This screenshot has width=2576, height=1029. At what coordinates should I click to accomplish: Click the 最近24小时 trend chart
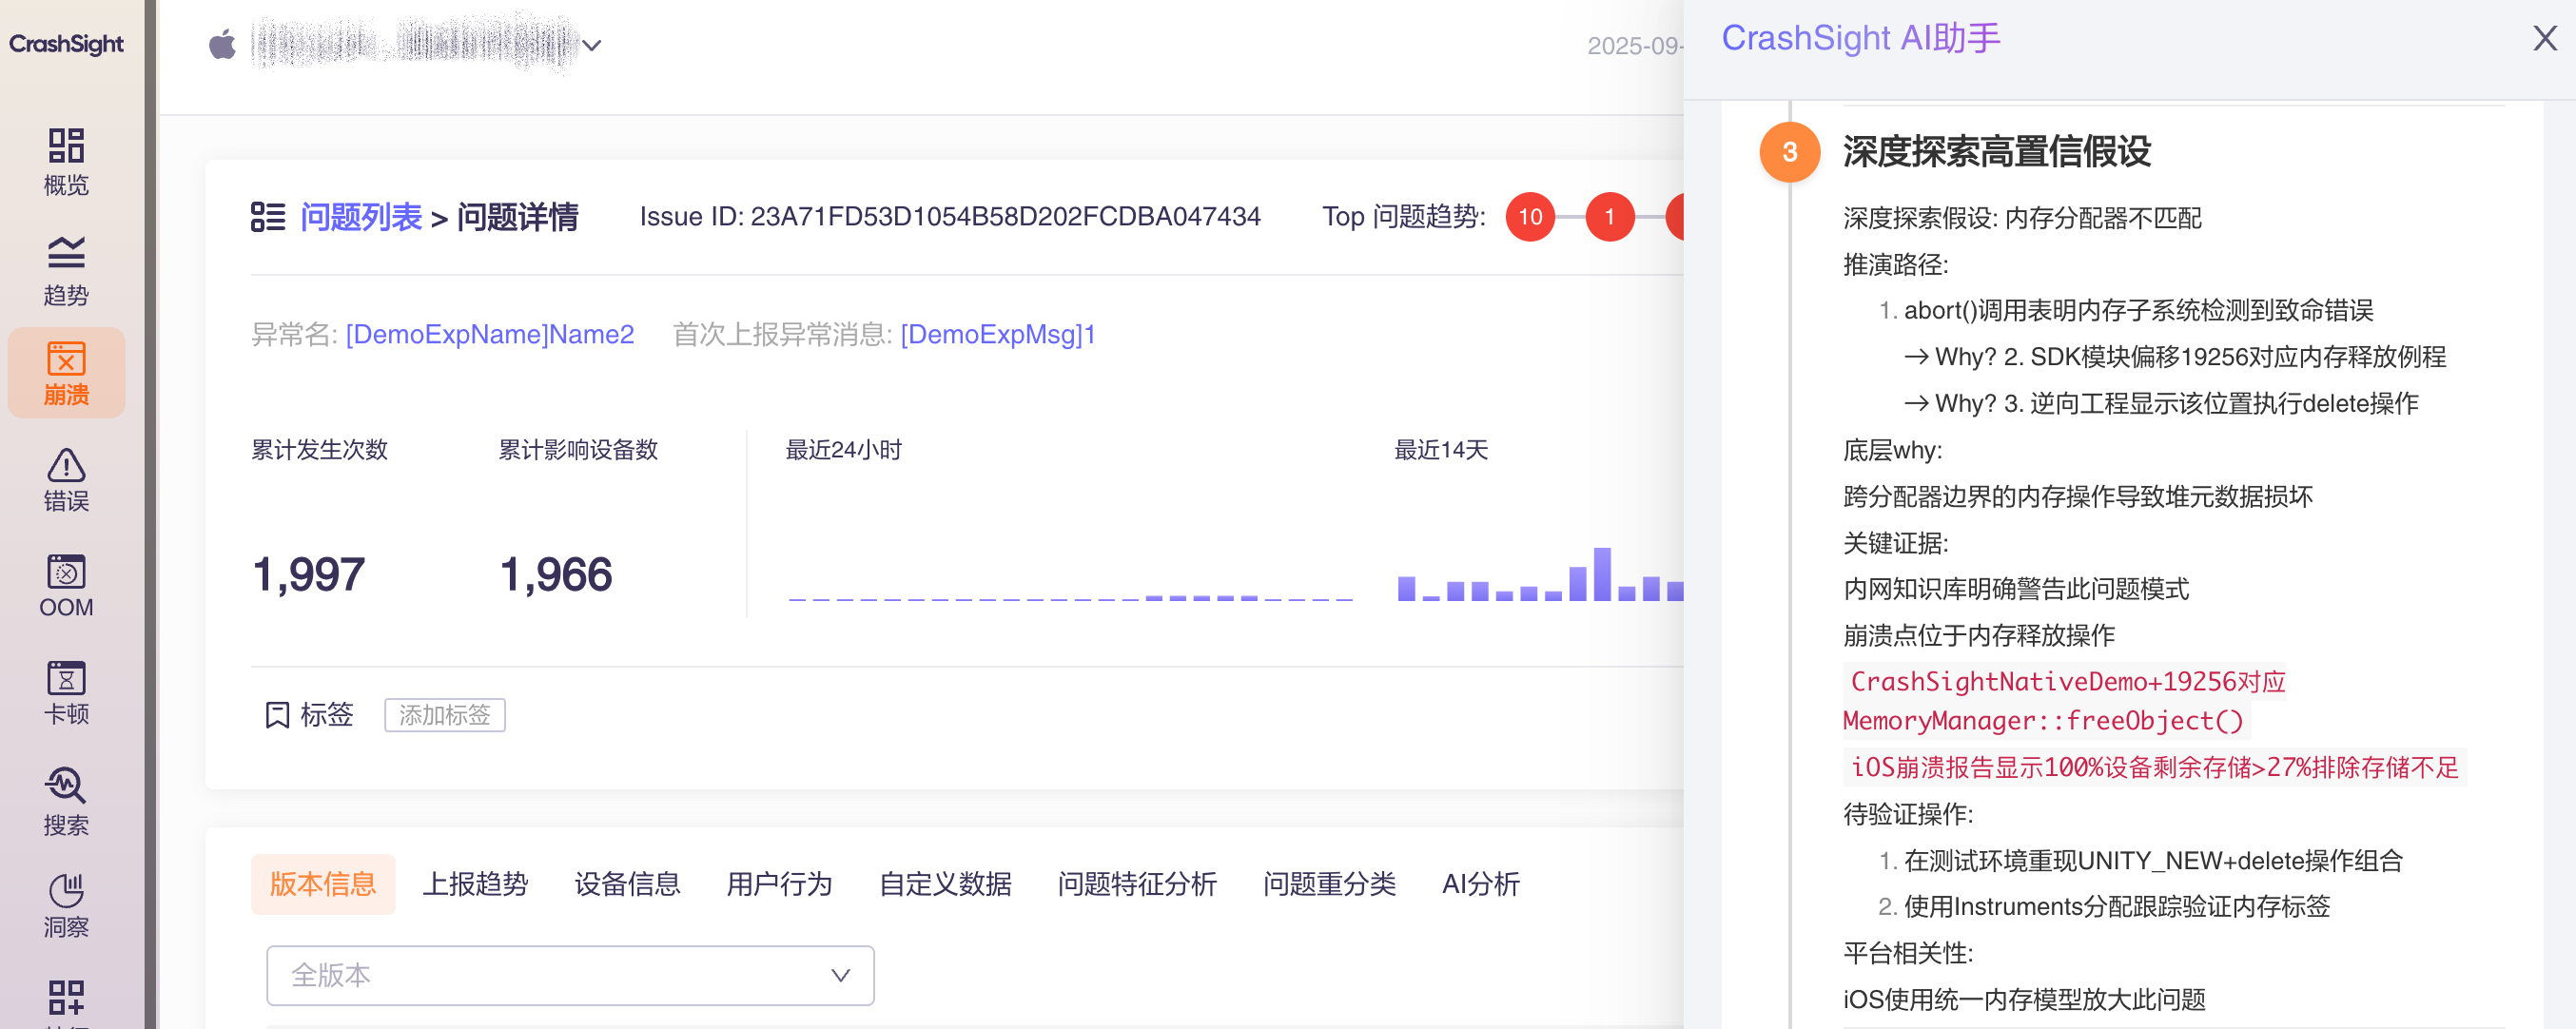pyautogui.click(x=1070, y=596)
